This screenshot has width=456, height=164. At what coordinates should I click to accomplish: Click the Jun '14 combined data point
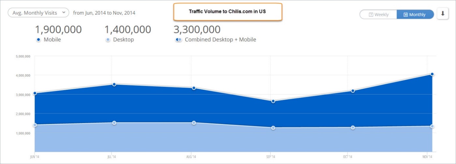pos(35,93)
